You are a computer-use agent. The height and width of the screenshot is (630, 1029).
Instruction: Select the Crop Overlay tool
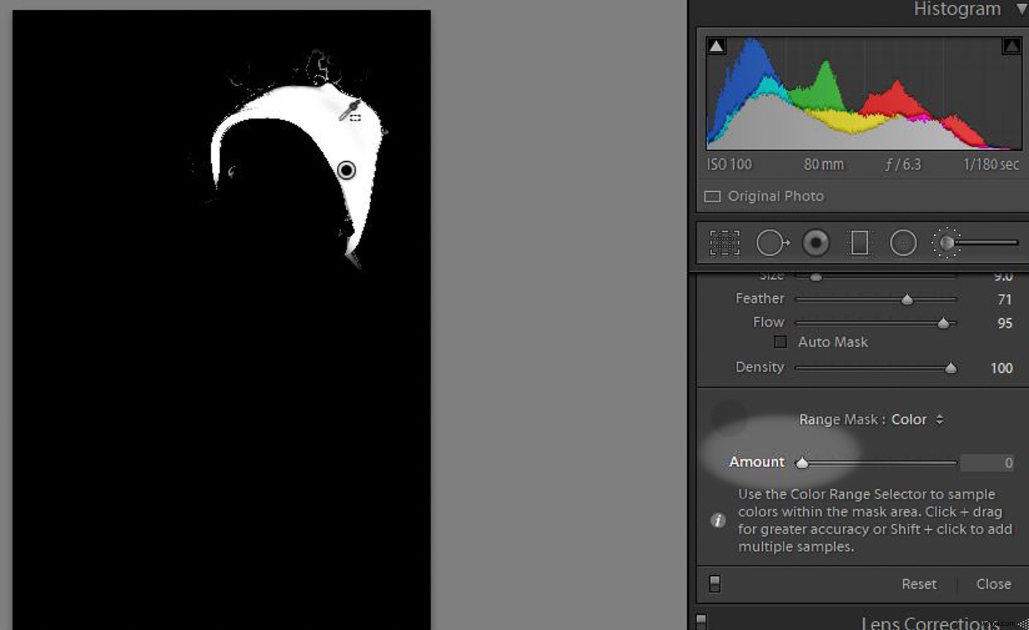click(724, 242)
